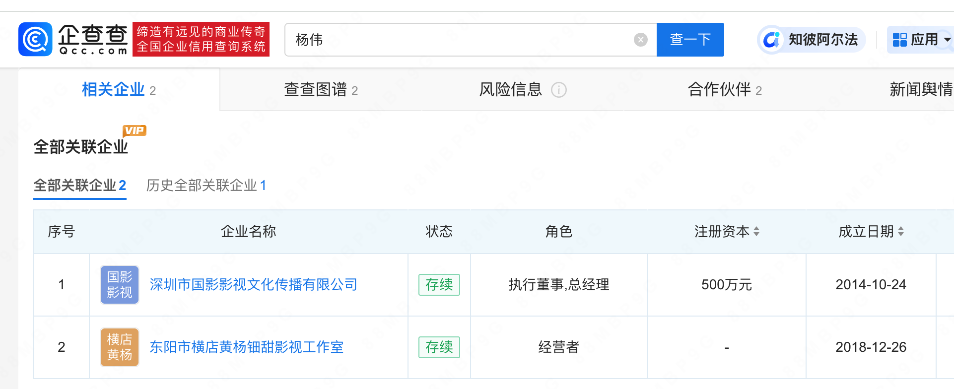This screenshot has width=954, height=389.
Task: Select the 历史全部关联企业 1 sub-tab
Action: pos(206,186)
